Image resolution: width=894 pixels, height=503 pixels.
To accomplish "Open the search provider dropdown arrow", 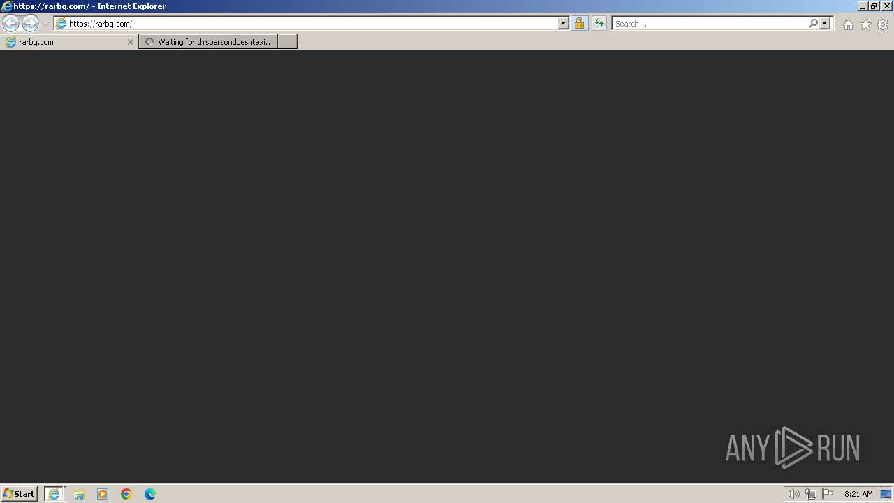I will [825, 24].
